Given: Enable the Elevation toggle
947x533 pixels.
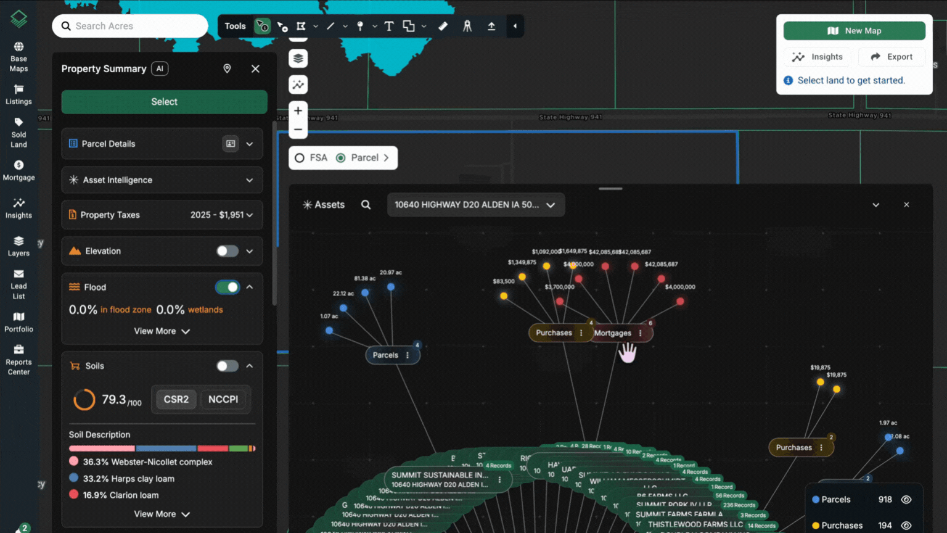Looking at the screenshot, I should [x=228, y=251].
